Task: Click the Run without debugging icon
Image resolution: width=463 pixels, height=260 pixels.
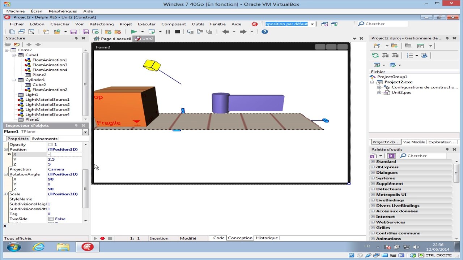Action: point(152,32)
